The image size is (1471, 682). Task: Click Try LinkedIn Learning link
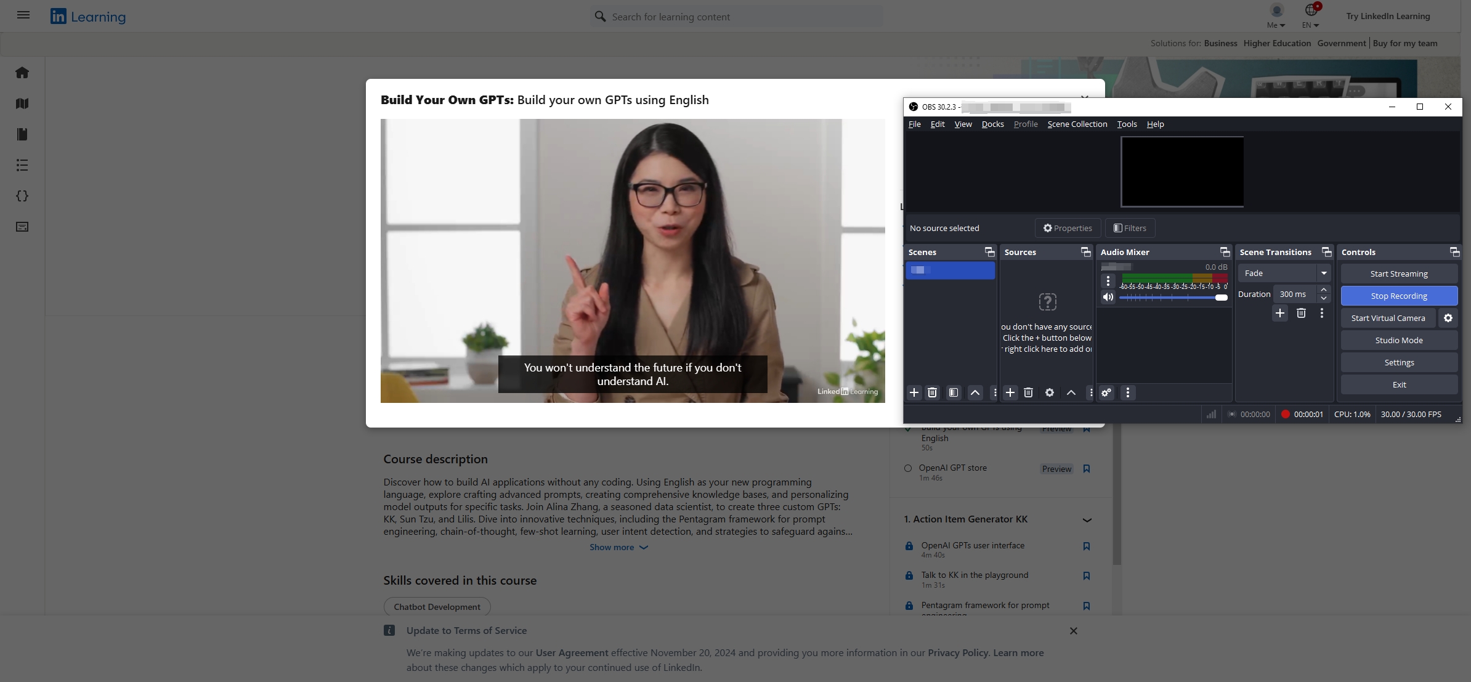(1388, 16)
